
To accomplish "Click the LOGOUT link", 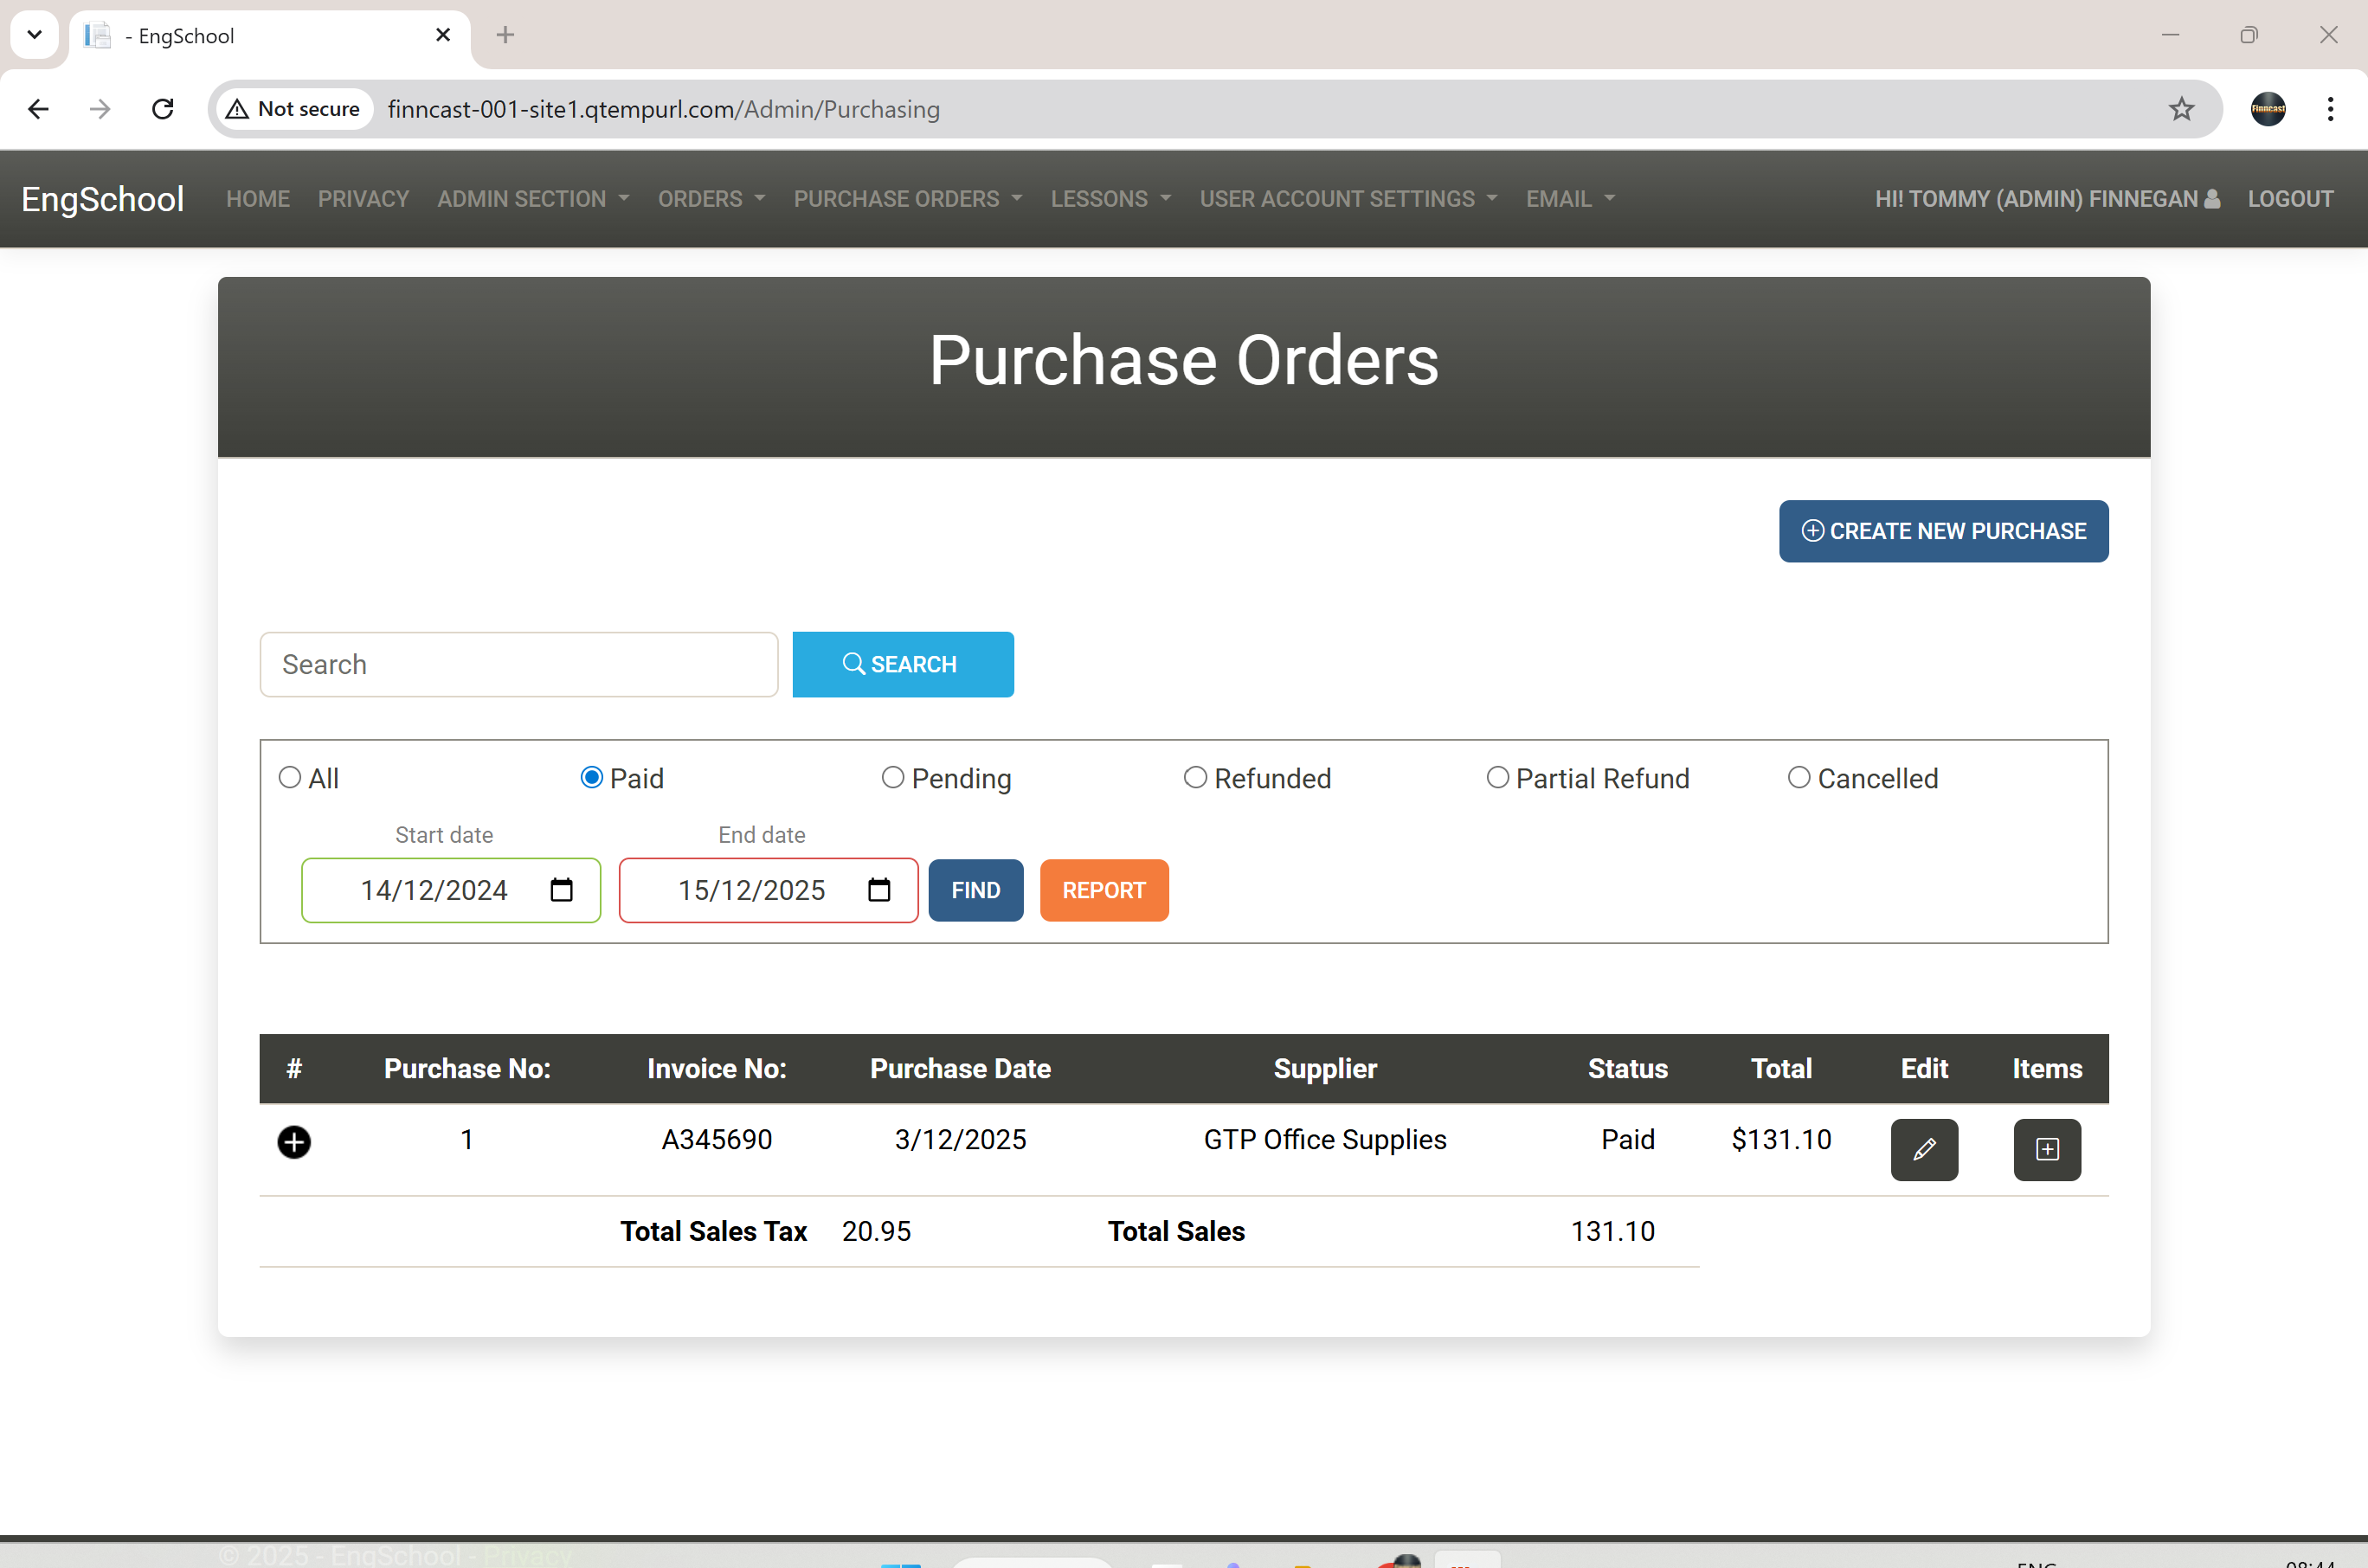I will click(x=2290, y=198).
